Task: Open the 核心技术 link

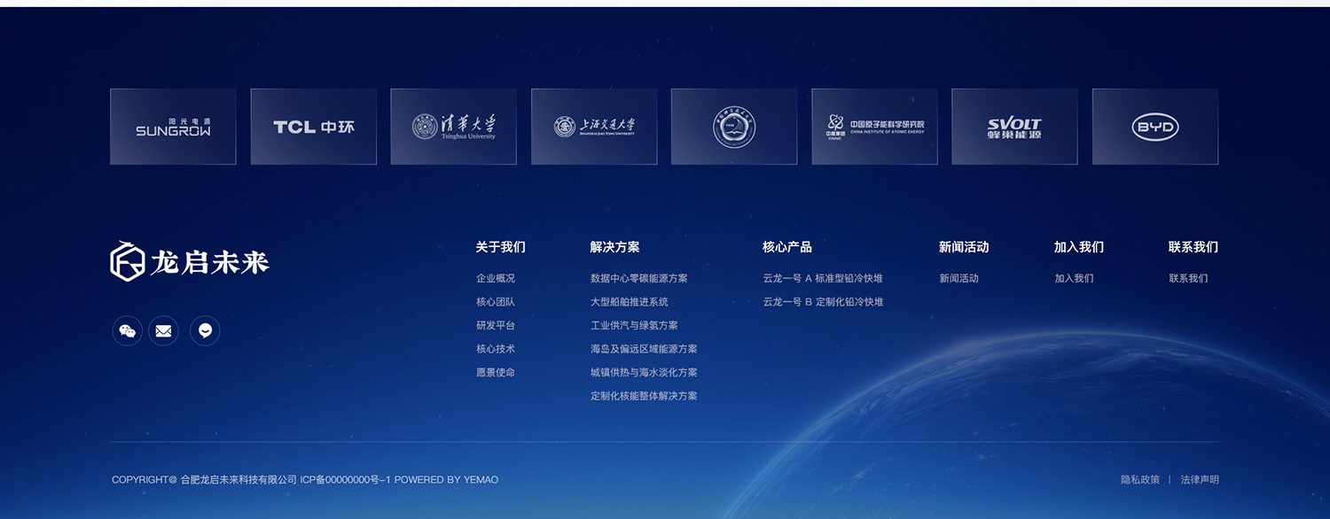Action: tap(496, 349)
